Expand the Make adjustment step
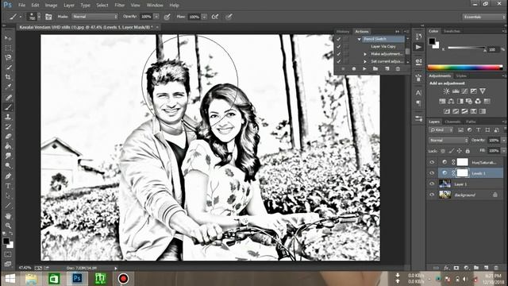The image size is (508, 286). pos(365,54)
